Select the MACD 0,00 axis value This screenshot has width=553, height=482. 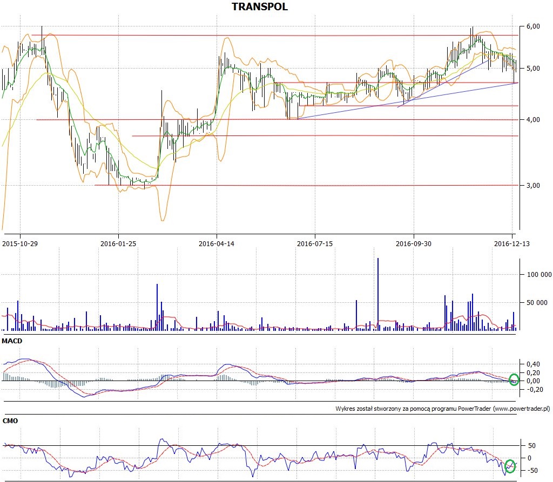[x=533, y=381]
